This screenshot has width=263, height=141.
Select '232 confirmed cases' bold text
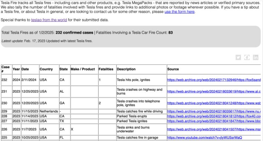pyautogui.click(x=74, y=32)
